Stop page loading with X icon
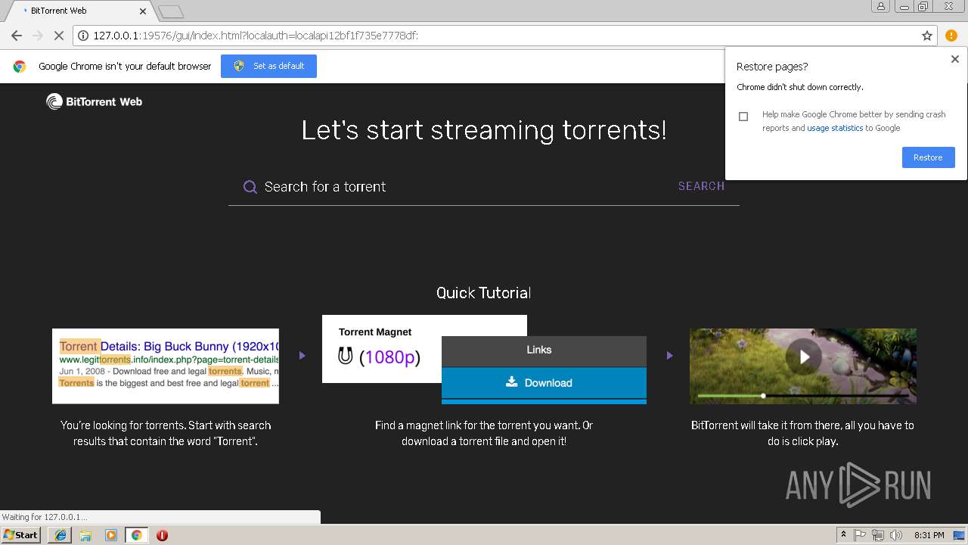This screenshot has width=968, height=545. click(x=59, y=36)
